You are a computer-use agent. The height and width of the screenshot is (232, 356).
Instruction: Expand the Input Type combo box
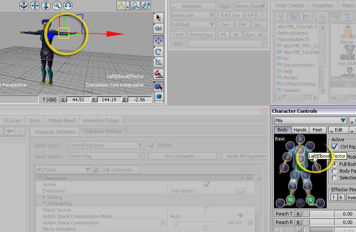(x=106, y=145)
